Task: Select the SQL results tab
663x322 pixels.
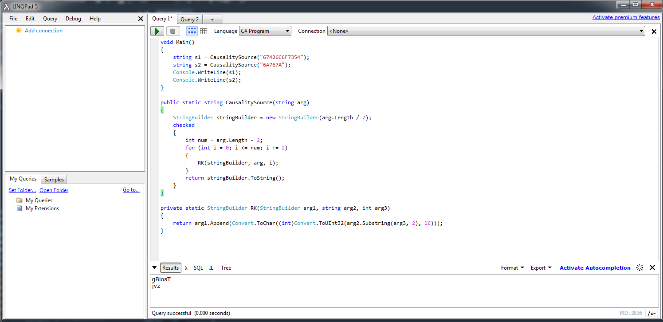Action: point(198,268)
